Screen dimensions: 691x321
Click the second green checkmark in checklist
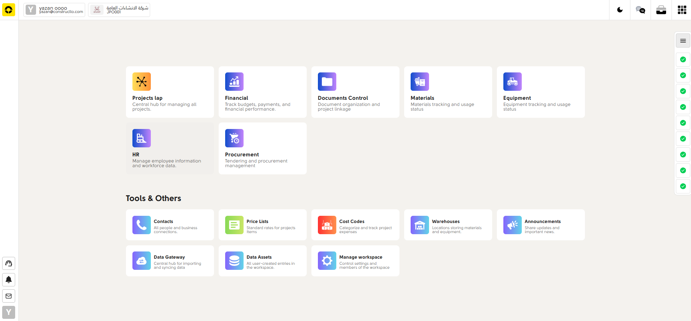[683, 75]
